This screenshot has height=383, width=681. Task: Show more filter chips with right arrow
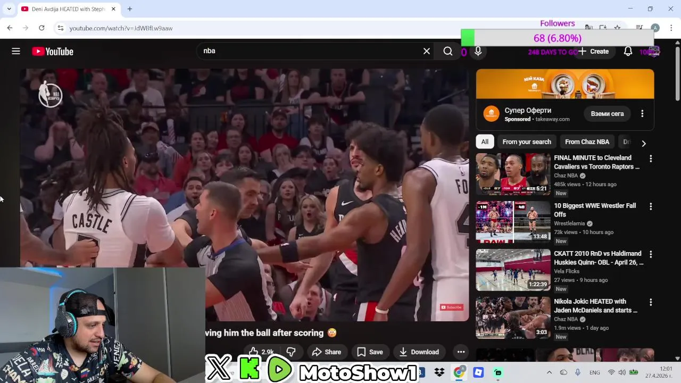[x=644, y=143]
